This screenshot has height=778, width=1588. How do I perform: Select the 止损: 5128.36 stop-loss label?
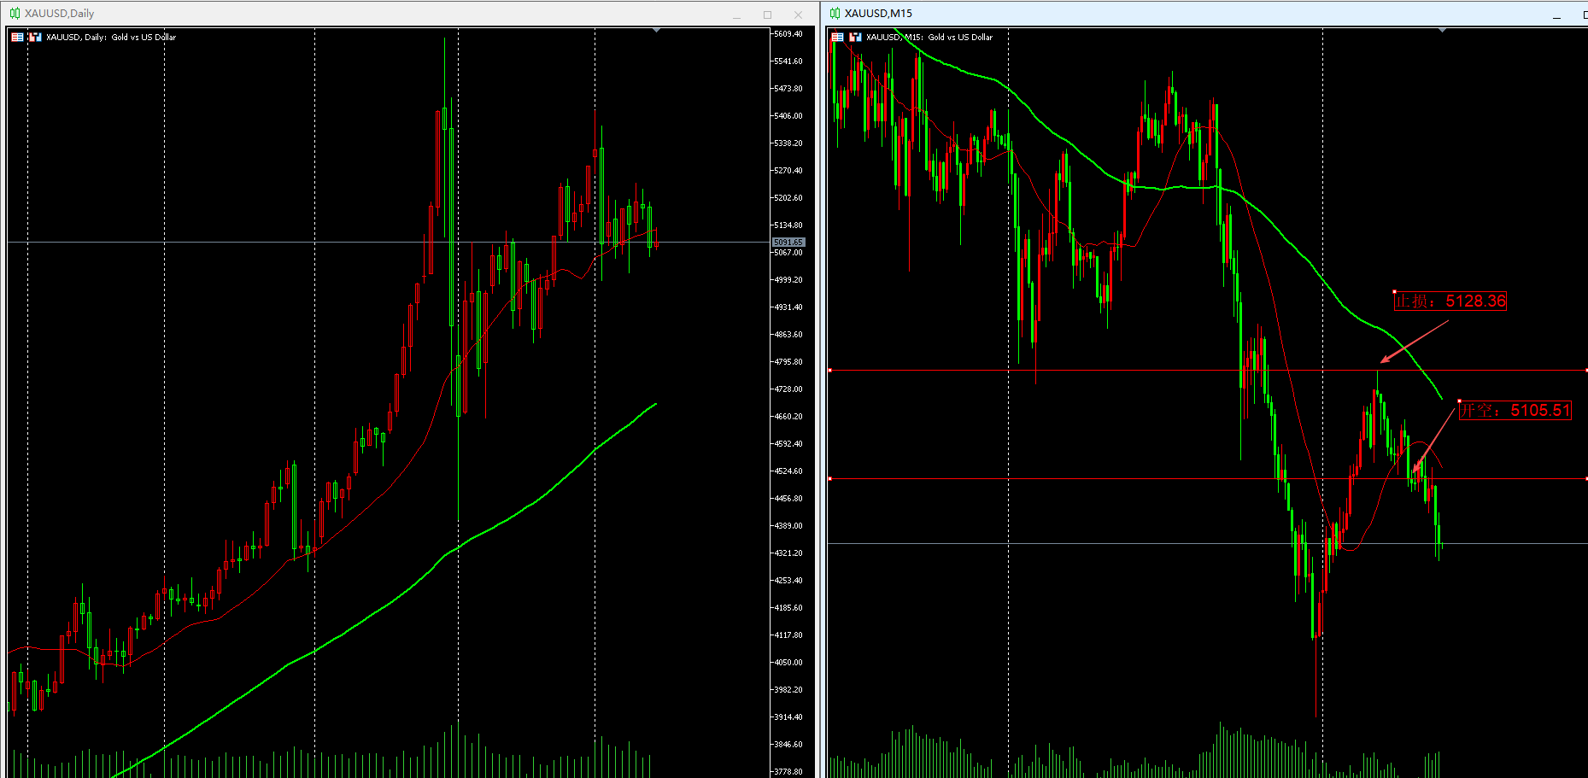(x=1450, y=301)
